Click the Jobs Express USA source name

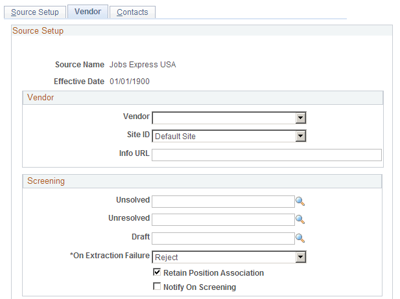pyautogui.click(x=143, y=65)
